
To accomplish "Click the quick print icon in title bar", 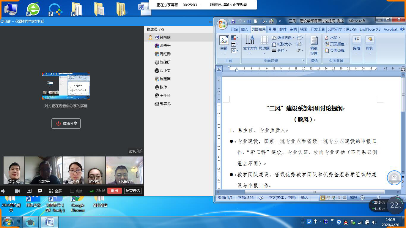I will (271, 21).
